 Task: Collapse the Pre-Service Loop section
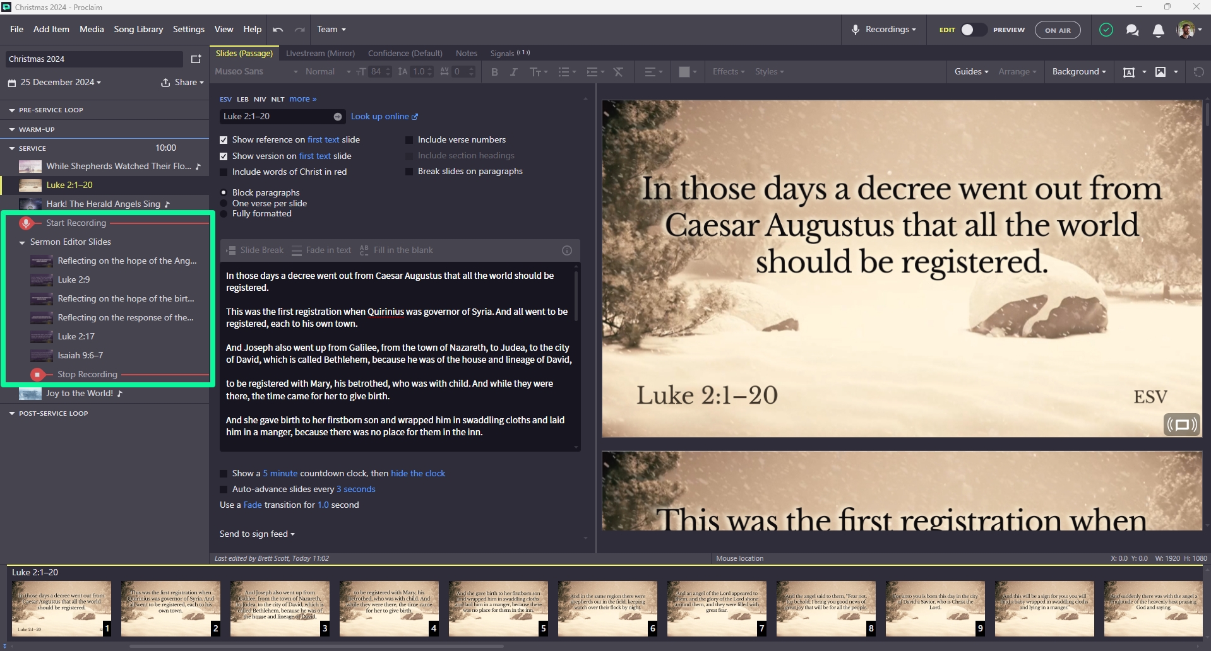[12, 110]
